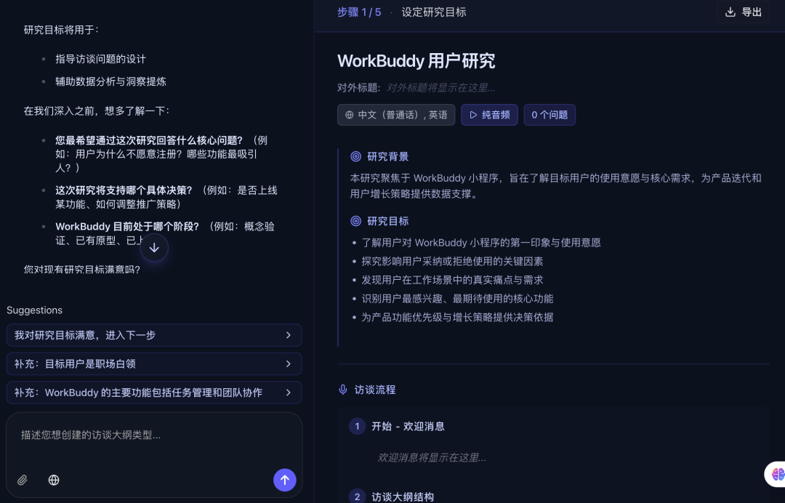Click the globe language icon in chat input
The width and height of the screenshot is (785, 503).
54,480
